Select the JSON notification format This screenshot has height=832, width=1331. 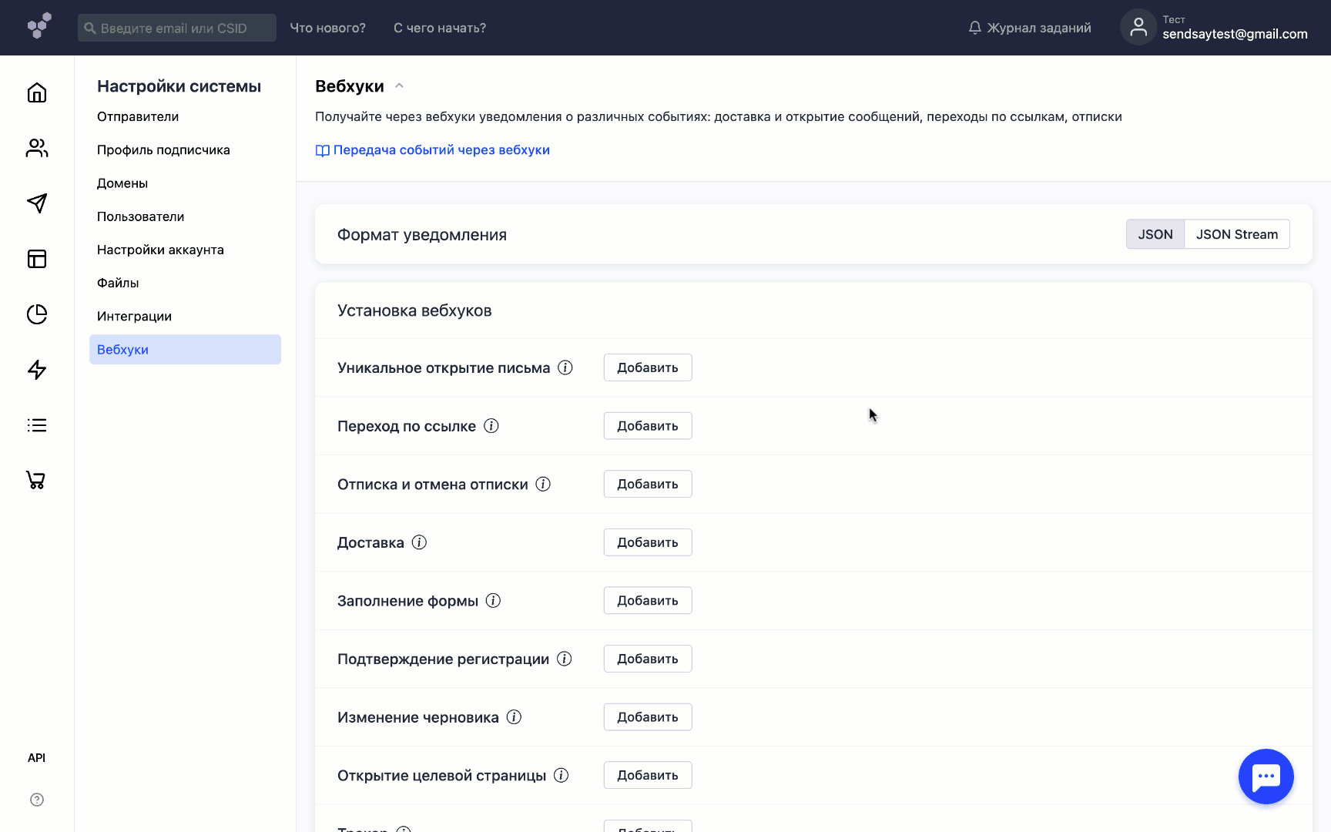[1155, 234]
